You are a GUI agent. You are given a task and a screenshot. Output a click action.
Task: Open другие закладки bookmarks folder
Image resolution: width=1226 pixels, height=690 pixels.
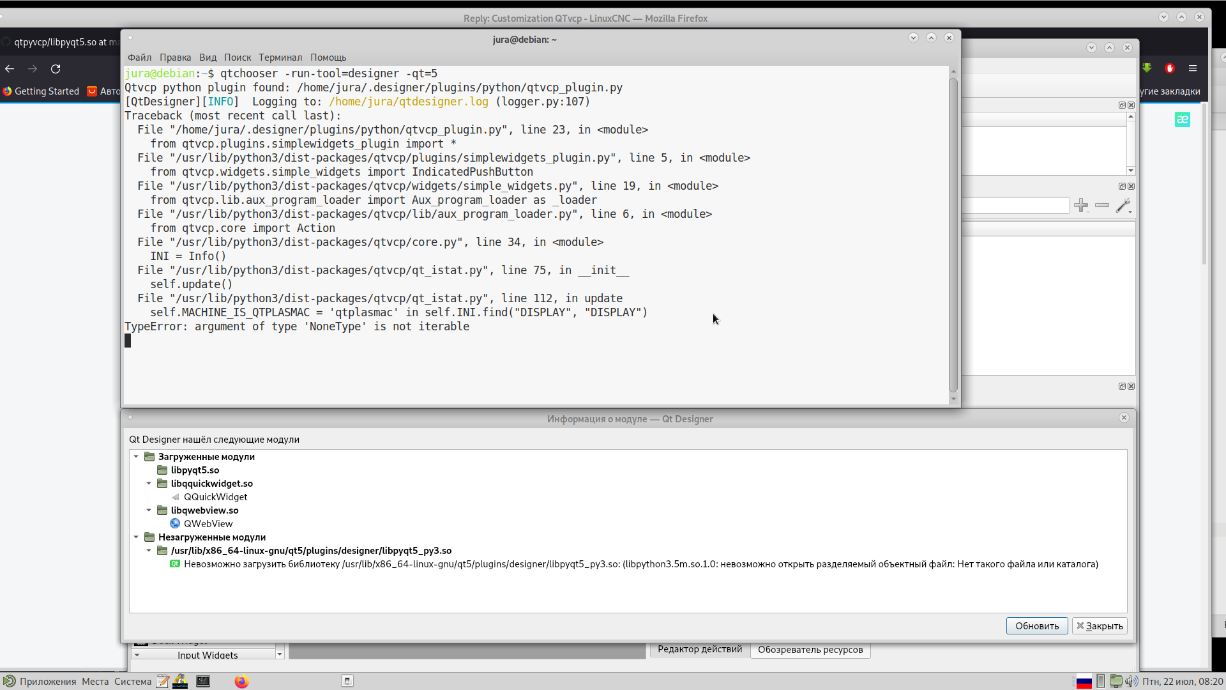point(1170,91)
